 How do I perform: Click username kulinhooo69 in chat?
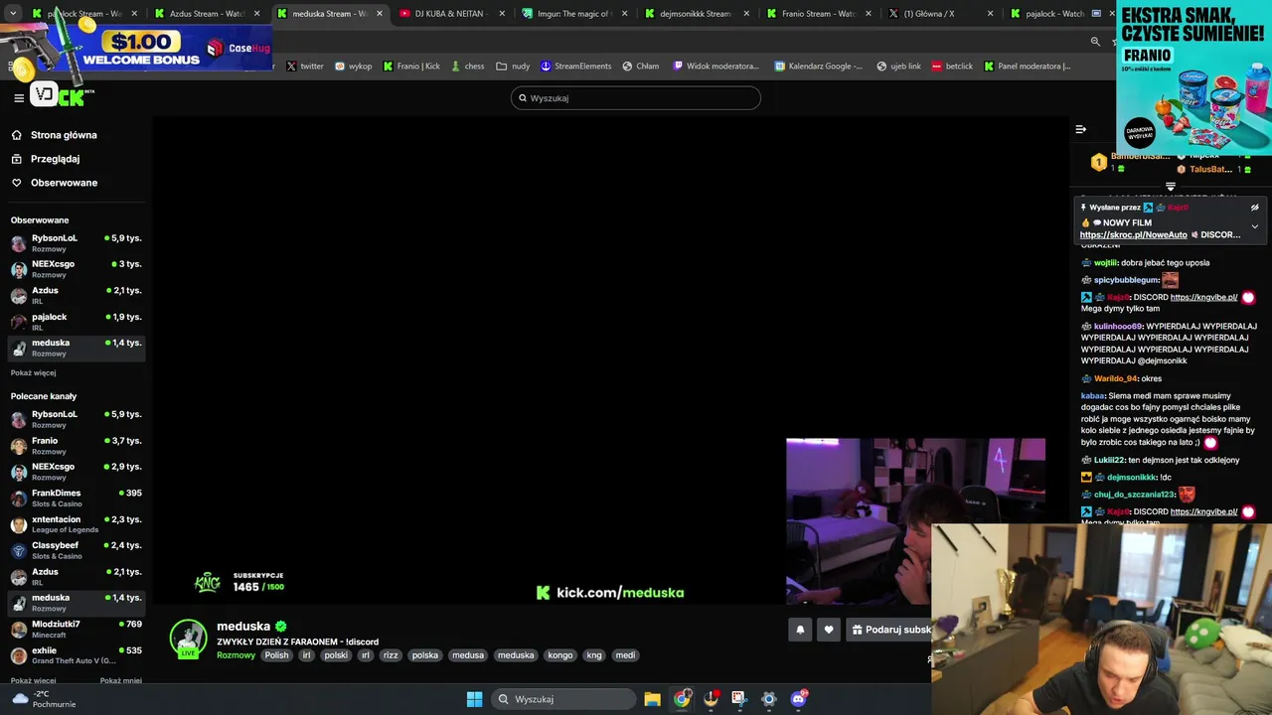coord(1118,326)
